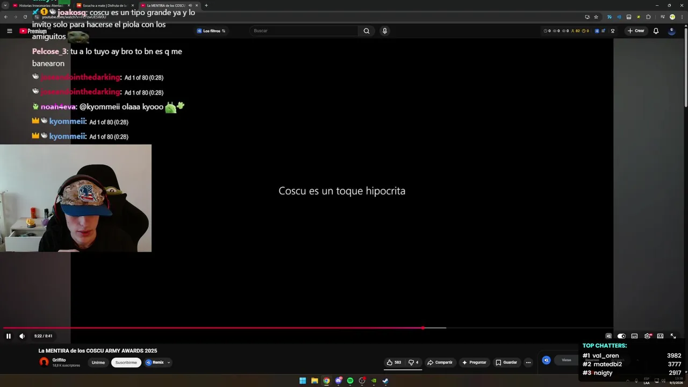
Task: Click the Suscribirme button
Action: (126, 362)
